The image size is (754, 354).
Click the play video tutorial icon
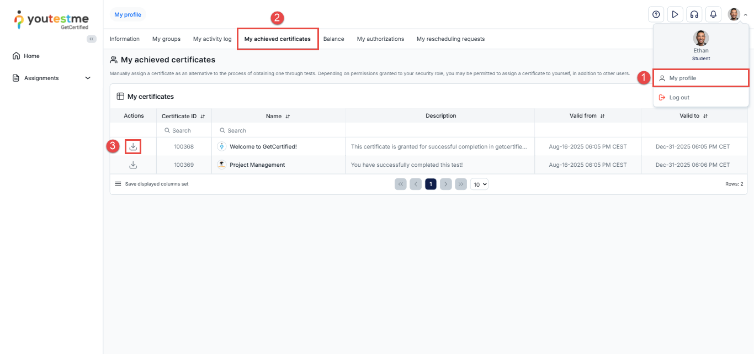point(675,14)
